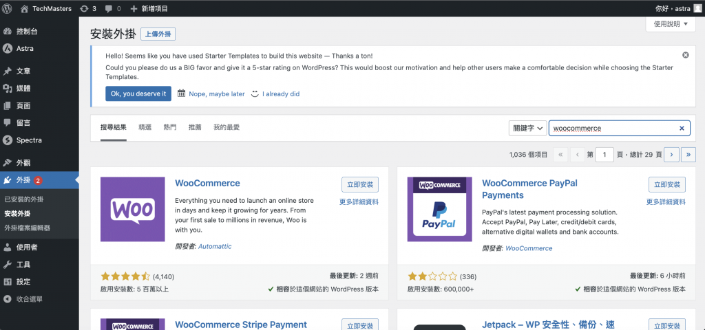Open 控制台 dashboard in the sidebar
This screenshot has width=705, height=330.
click(x=39, y=32)
